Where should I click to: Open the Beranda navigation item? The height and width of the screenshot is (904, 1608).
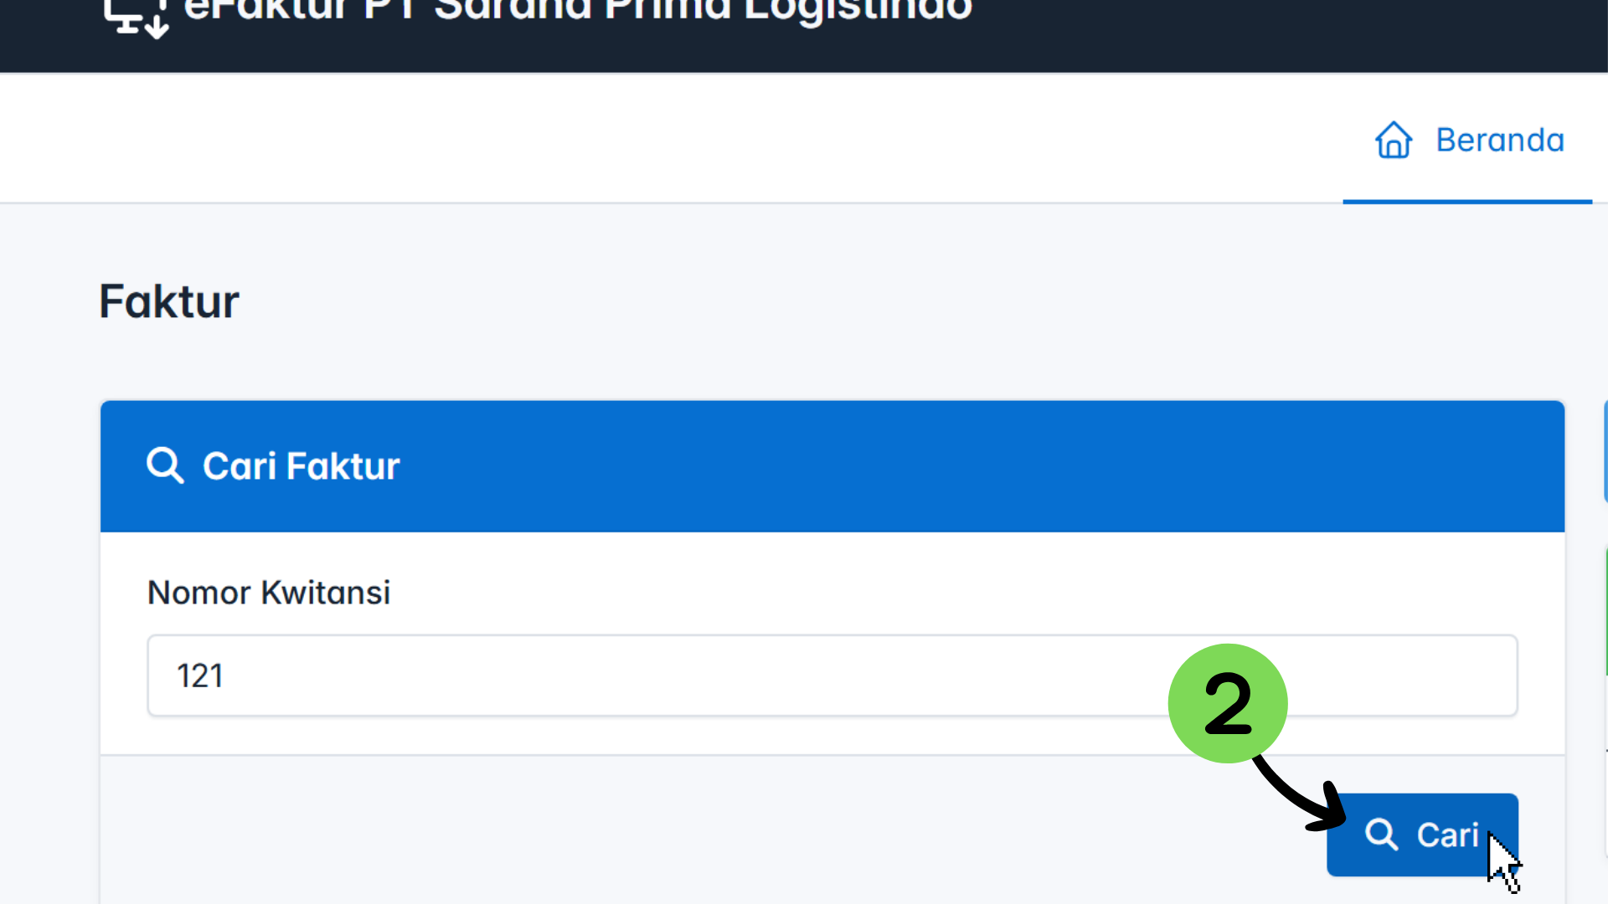click(x=1499, y=140)
